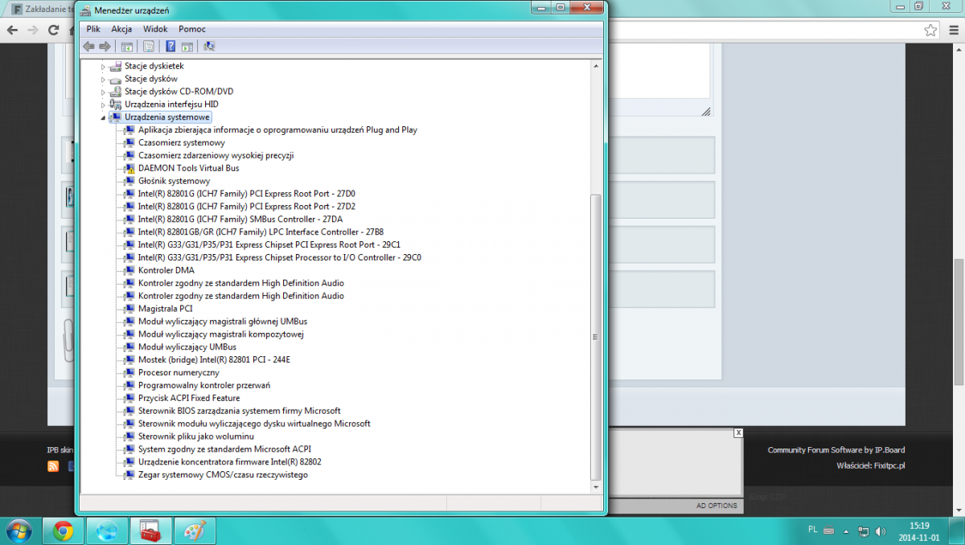Click the Magistrala PCI device icon
The height and width of the screenshot is (545, 965).
pos(129,309)
